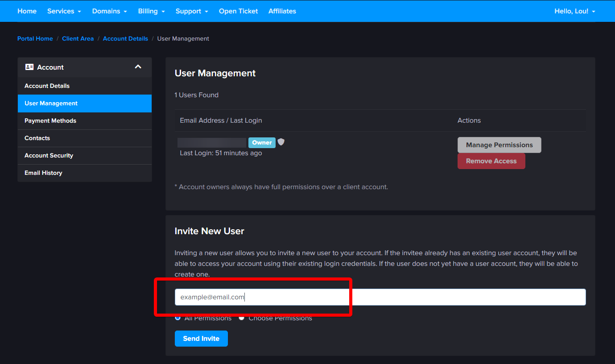Expand the Hello, Lou! user menu
Screen dimensions: 615x364
pos(575,11)
